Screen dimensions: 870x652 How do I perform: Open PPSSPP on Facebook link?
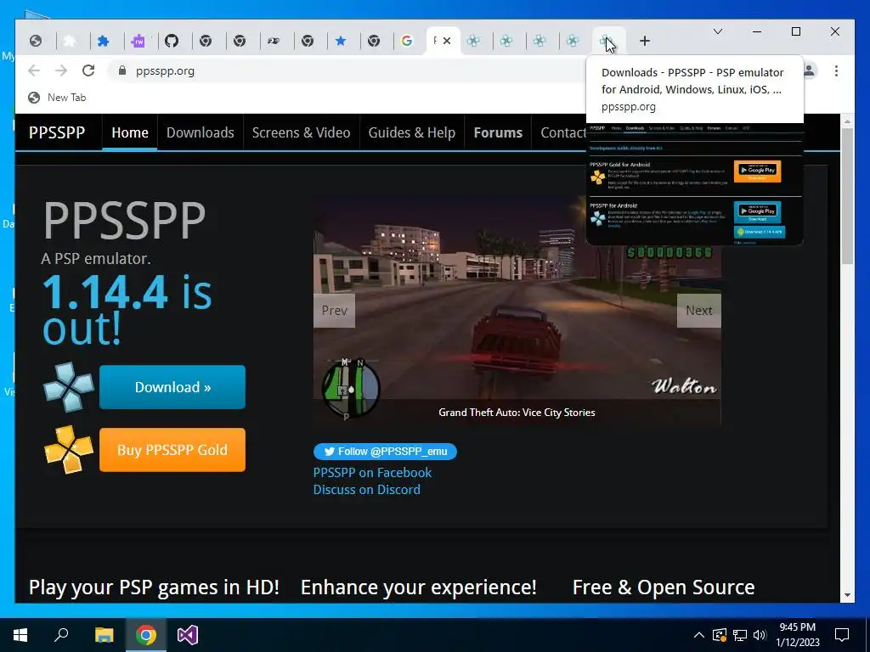(x=372, y=472)
